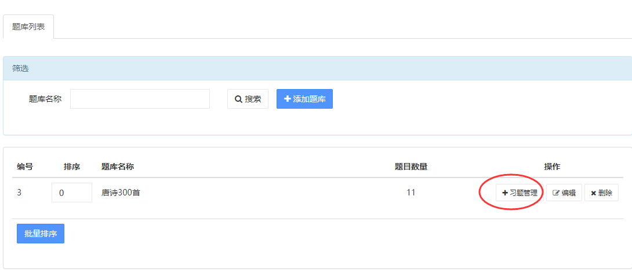Click the 题目数量 column header

pos(411,167)
